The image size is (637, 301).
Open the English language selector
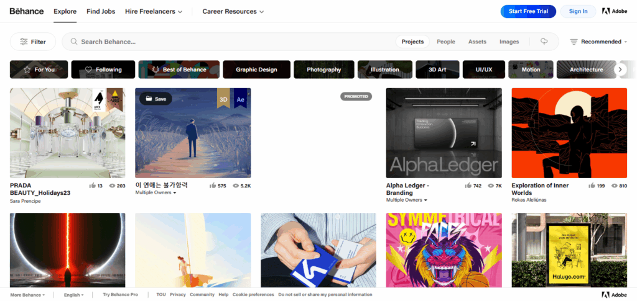click(73, 295)
